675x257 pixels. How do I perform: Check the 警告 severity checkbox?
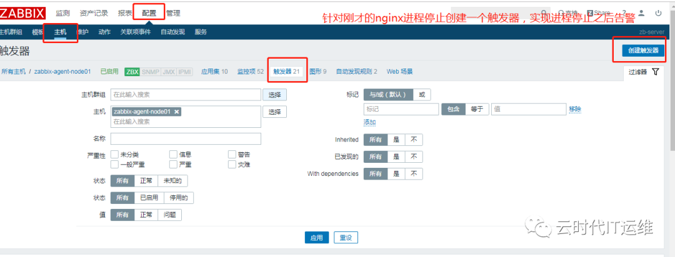232,154
